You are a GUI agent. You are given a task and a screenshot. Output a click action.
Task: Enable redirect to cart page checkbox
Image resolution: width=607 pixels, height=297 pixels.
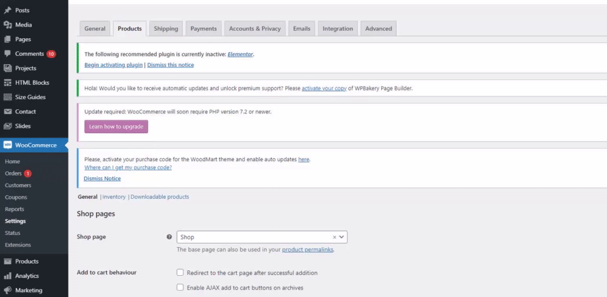[x=180, y=273]
